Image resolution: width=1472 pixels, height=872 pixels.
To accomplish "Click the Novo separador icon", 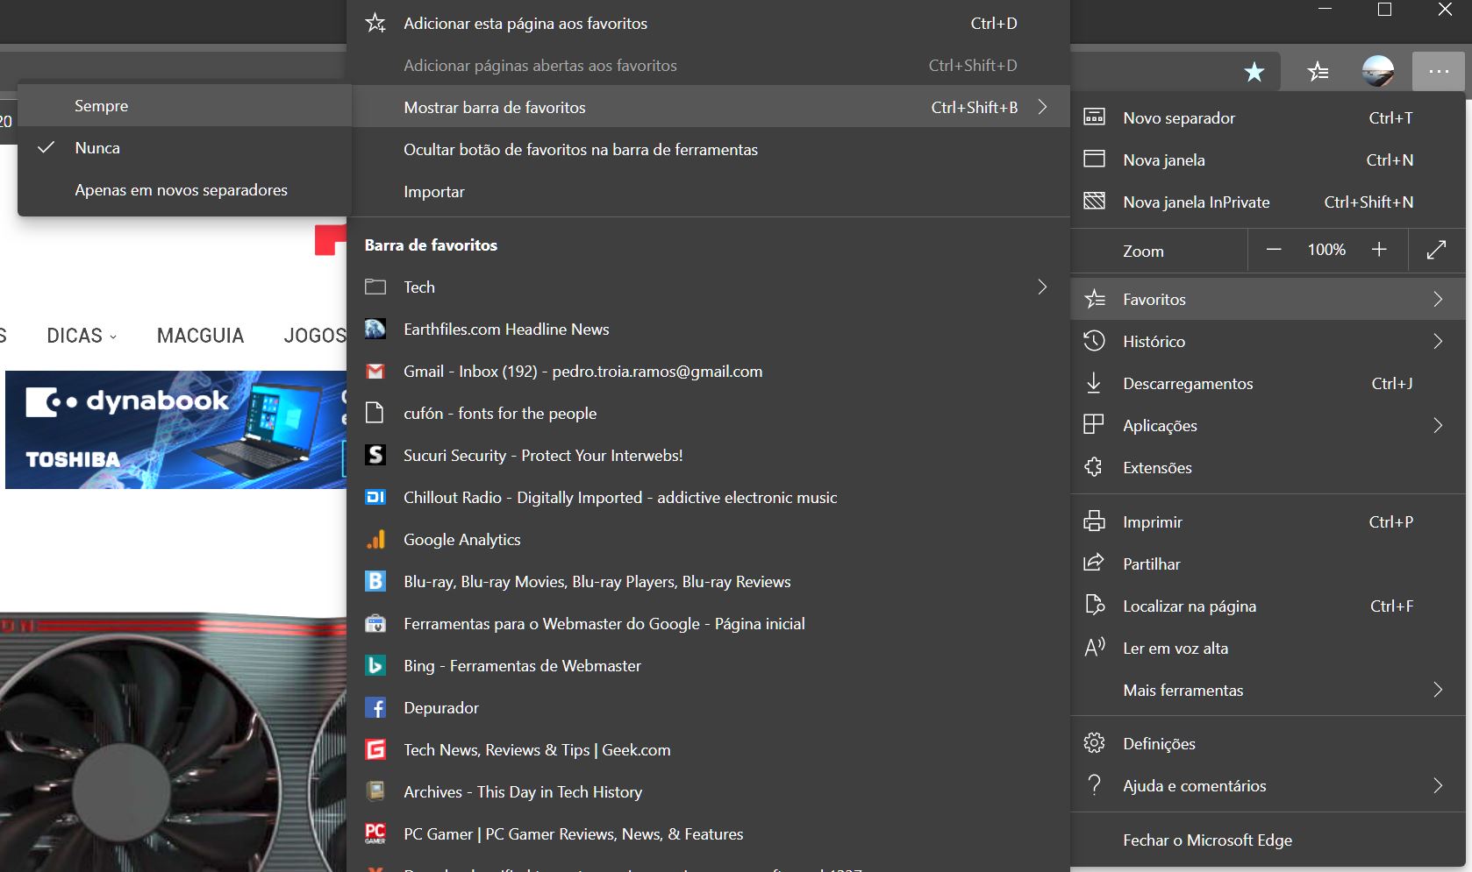I will tap(1094, 117).
